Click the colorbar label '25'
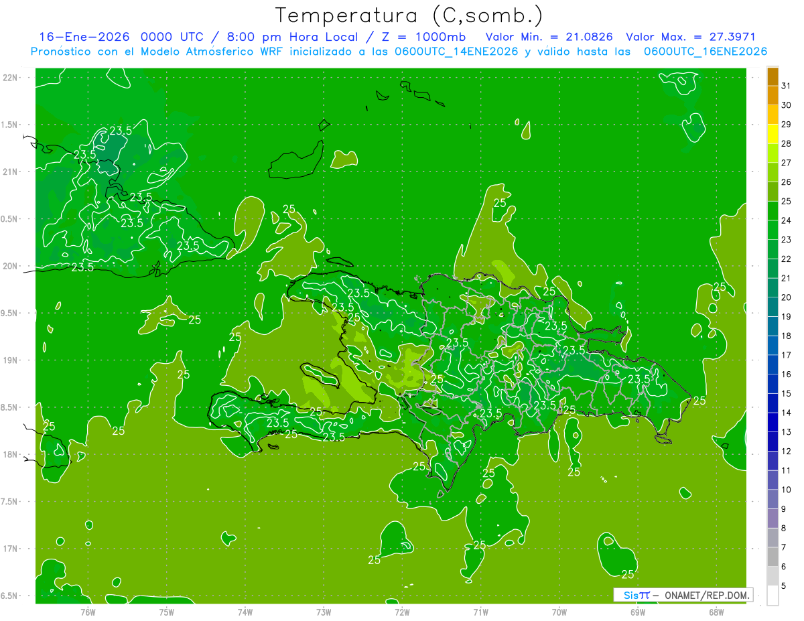Viewport: 804px width, 621px height. 787,201
